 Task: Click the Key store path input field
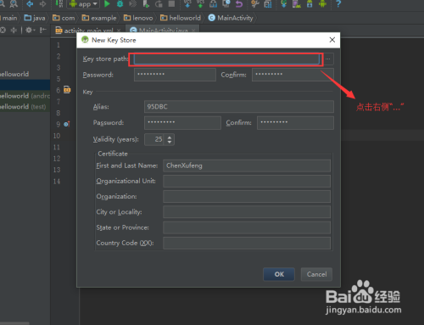coord(226,59)
